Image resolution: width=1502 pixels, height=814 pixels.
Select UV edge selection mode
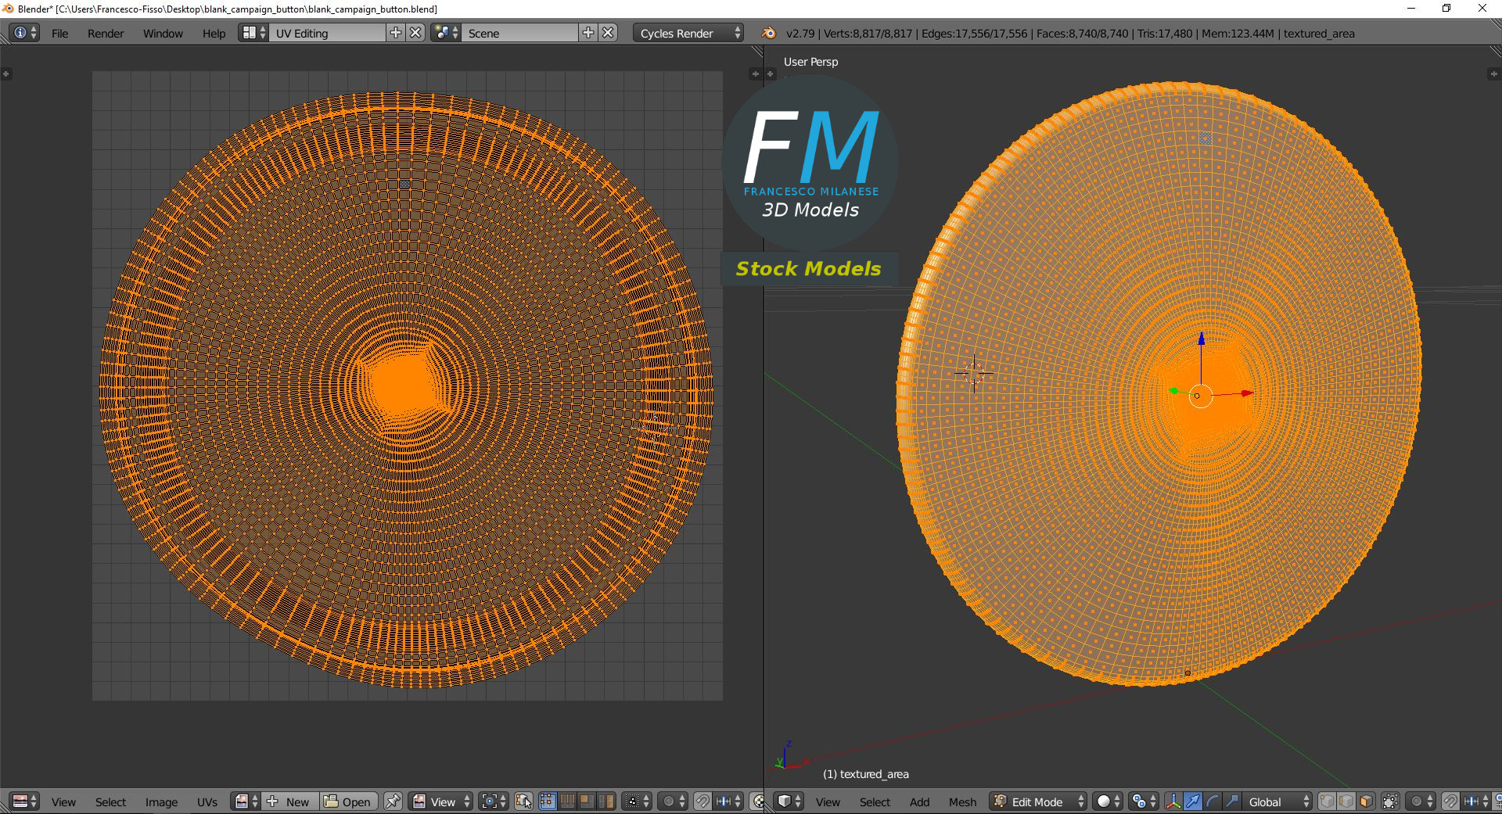[x=567, y=801]
